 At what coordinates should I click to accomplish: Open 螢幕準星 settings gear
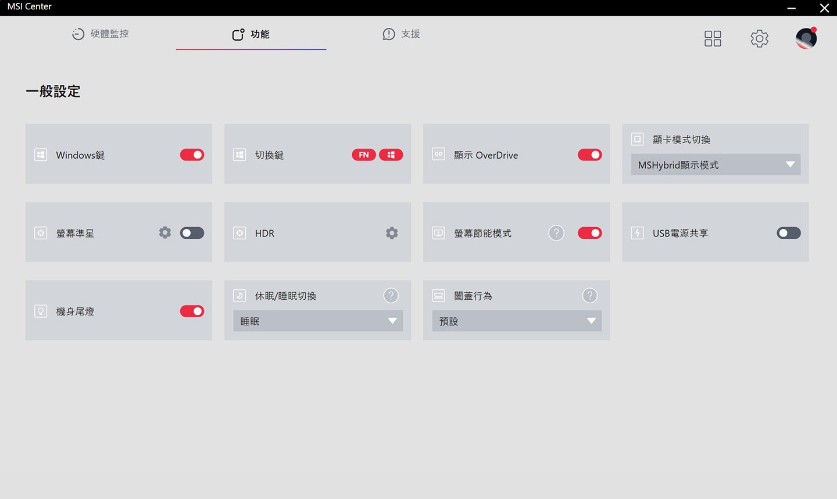click(165, 232)
